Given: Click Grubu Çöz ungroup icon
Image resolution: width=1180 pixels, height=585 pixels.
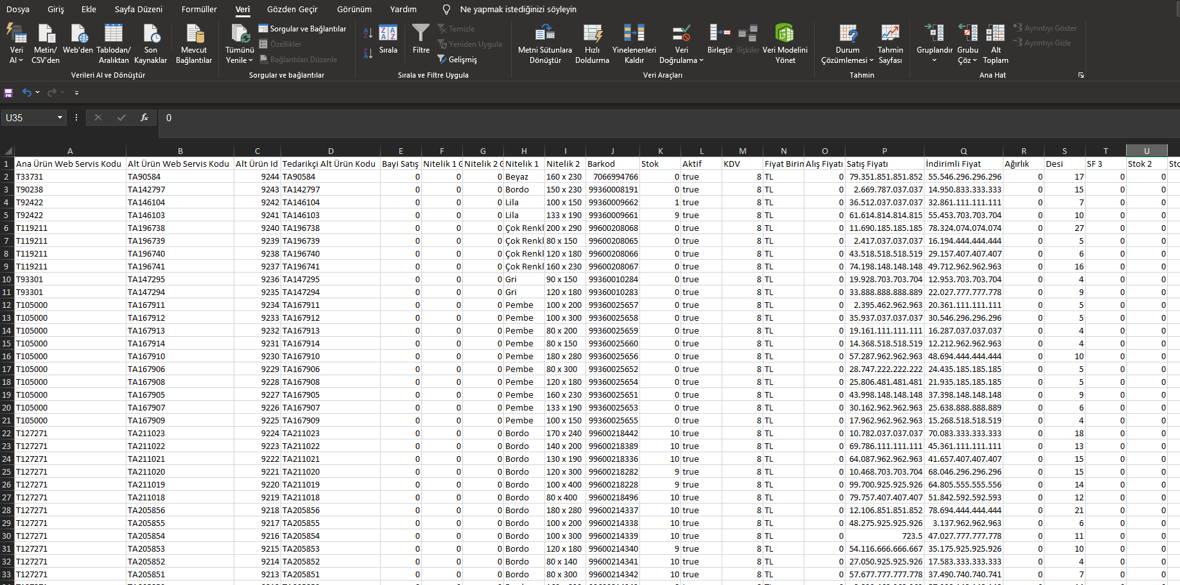Looking at the screenshot, I should 967,43.
